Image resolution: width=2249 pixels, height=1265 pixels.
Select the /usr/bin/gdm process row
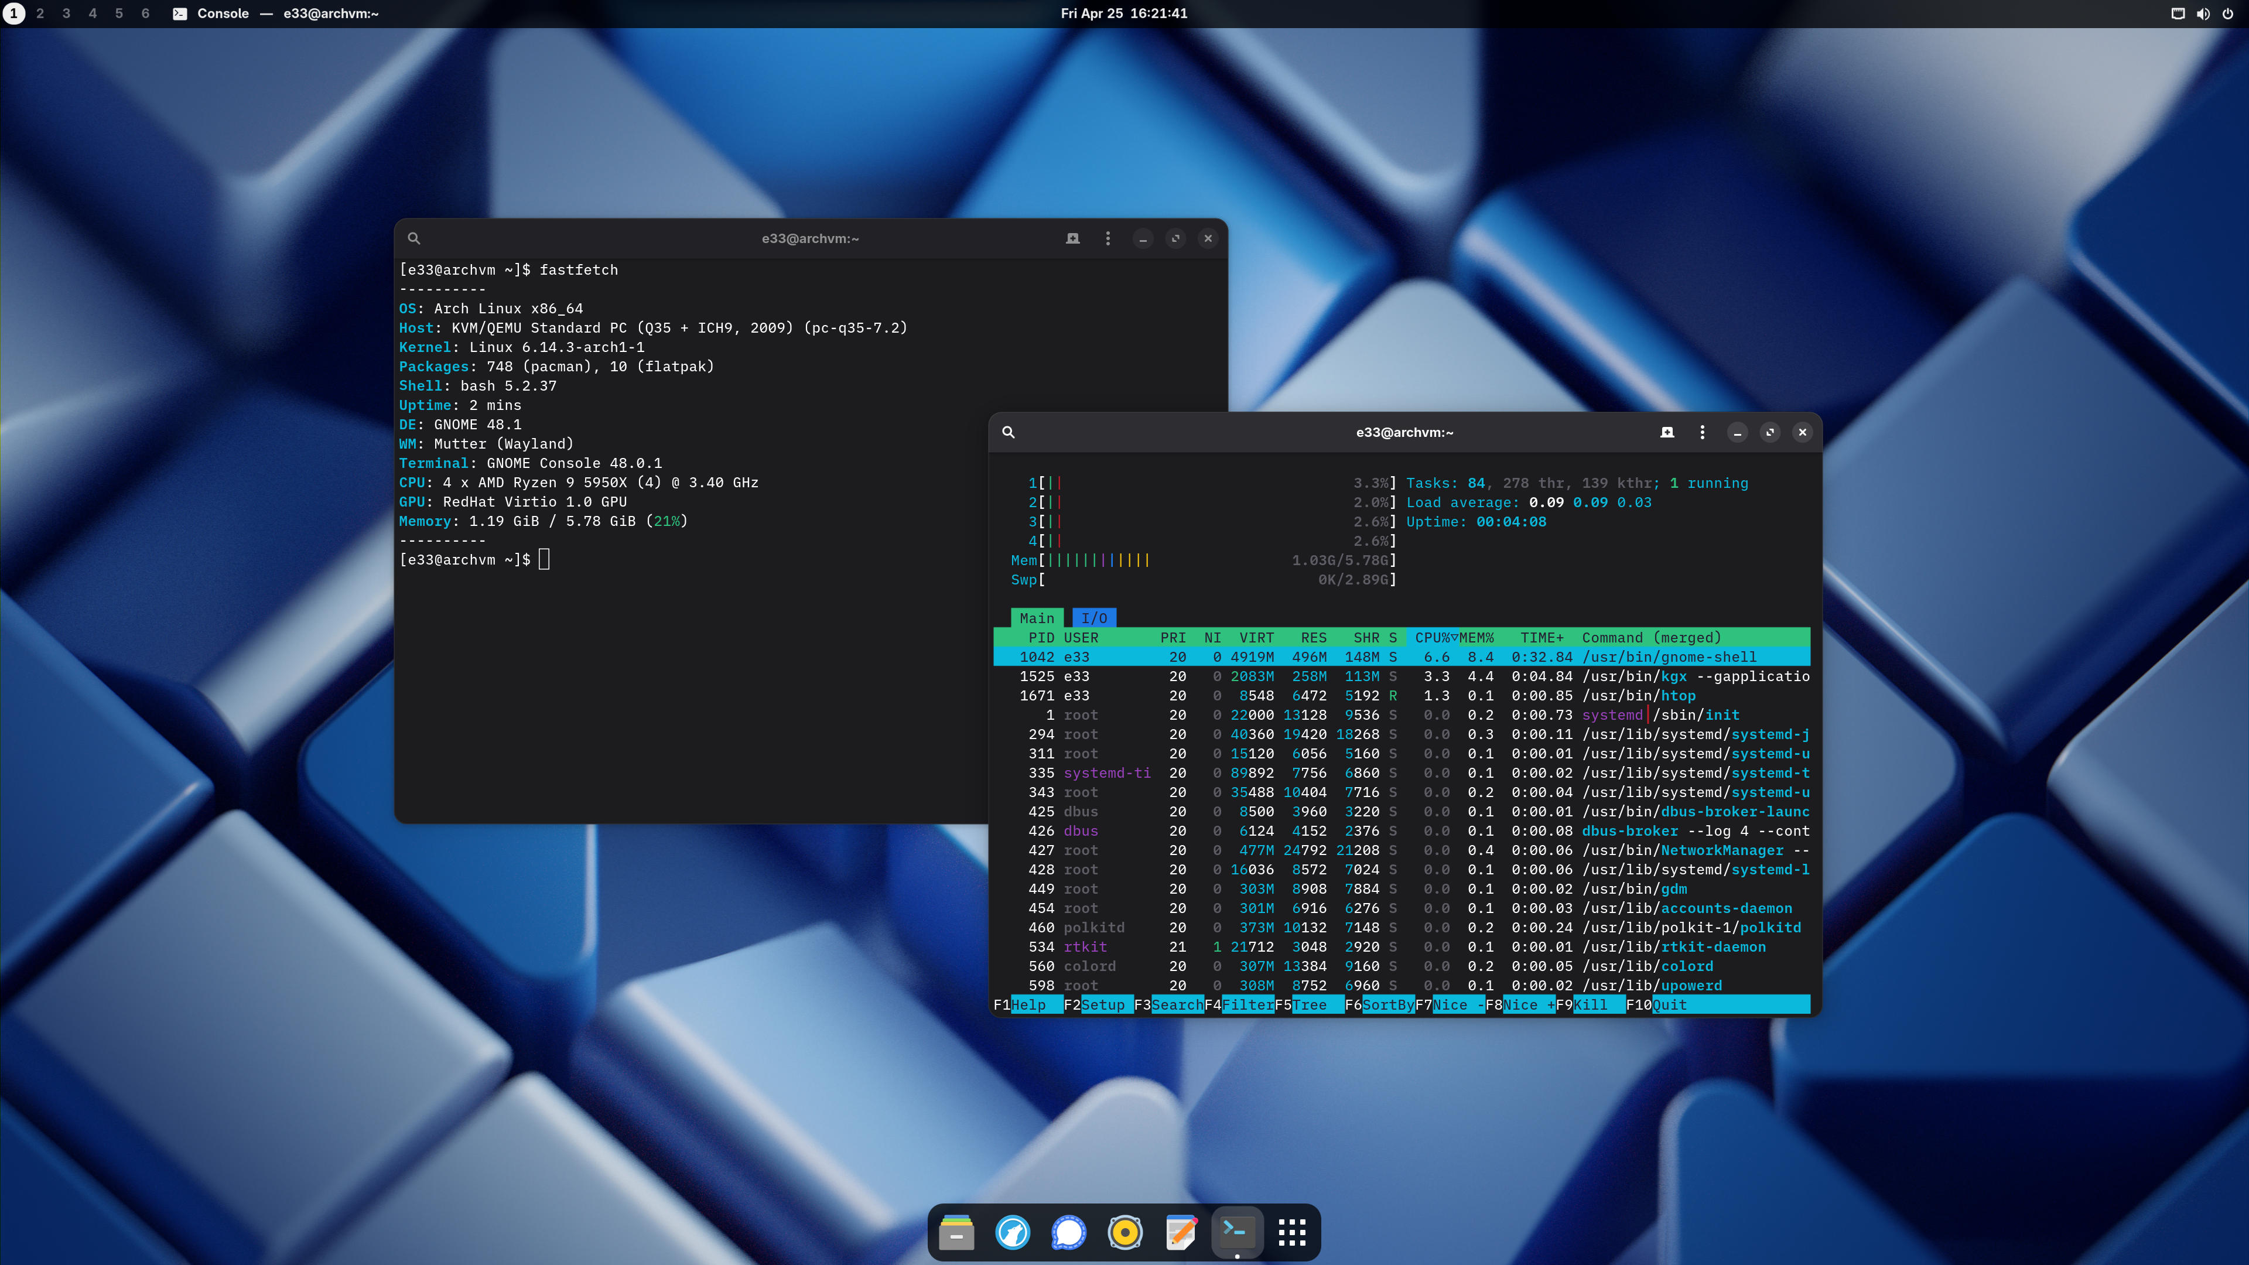pos(1402,889)
